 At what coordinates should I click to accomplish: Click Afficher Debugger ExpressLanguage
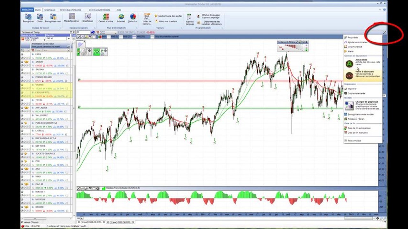pos(209,16)
